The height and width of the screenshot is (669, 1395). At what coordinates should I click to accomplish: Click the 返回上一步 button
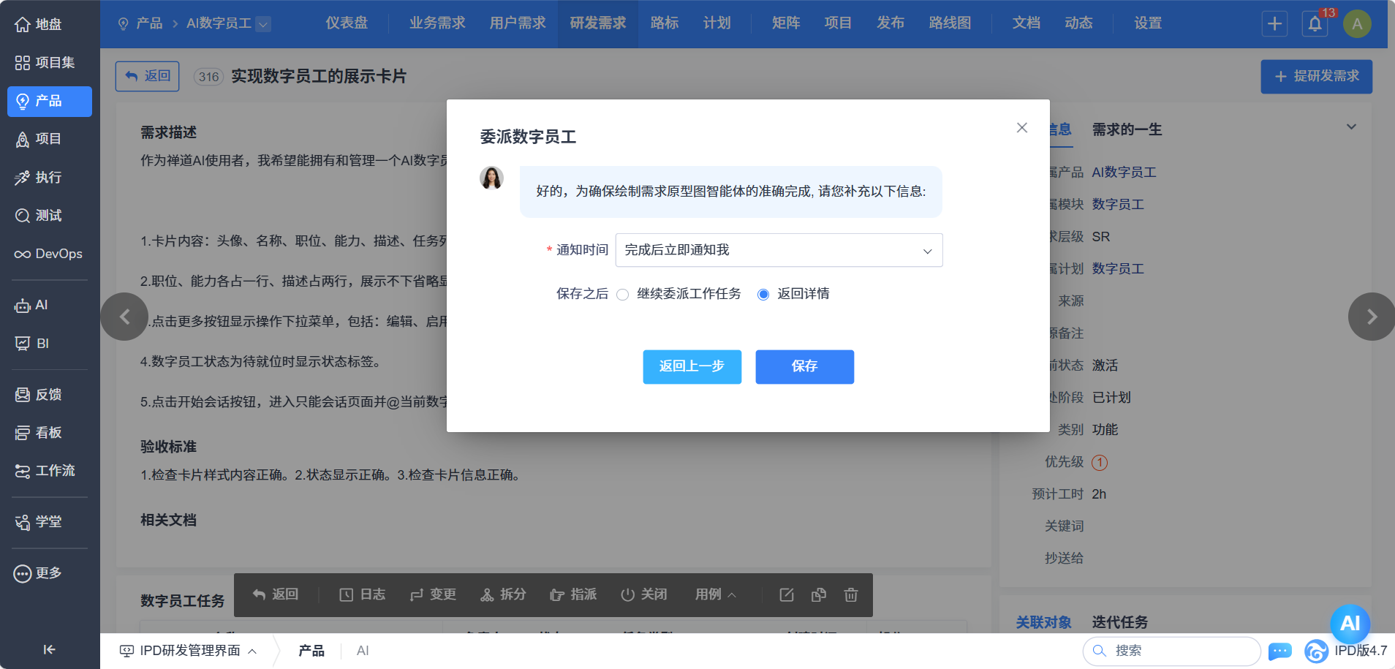click(x=692, y=366)
